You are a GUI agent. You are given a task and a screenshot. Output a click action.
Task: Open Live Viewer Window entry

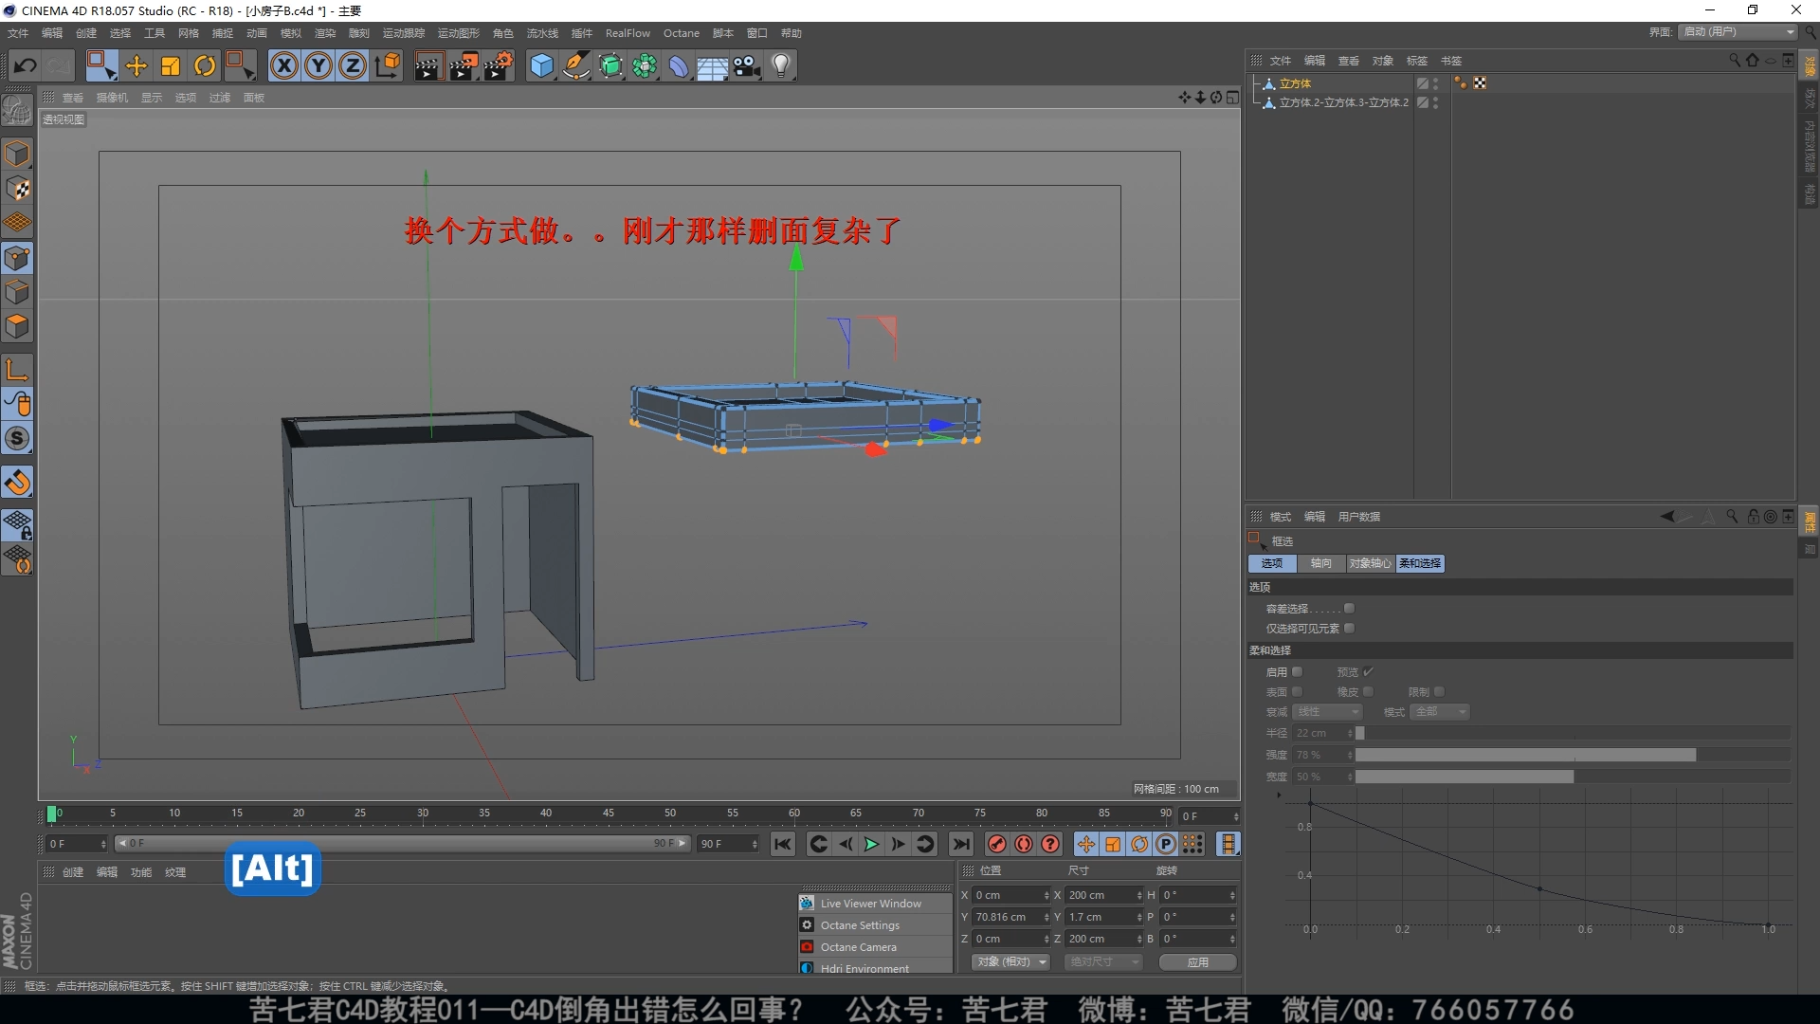(x=875, y=904)
